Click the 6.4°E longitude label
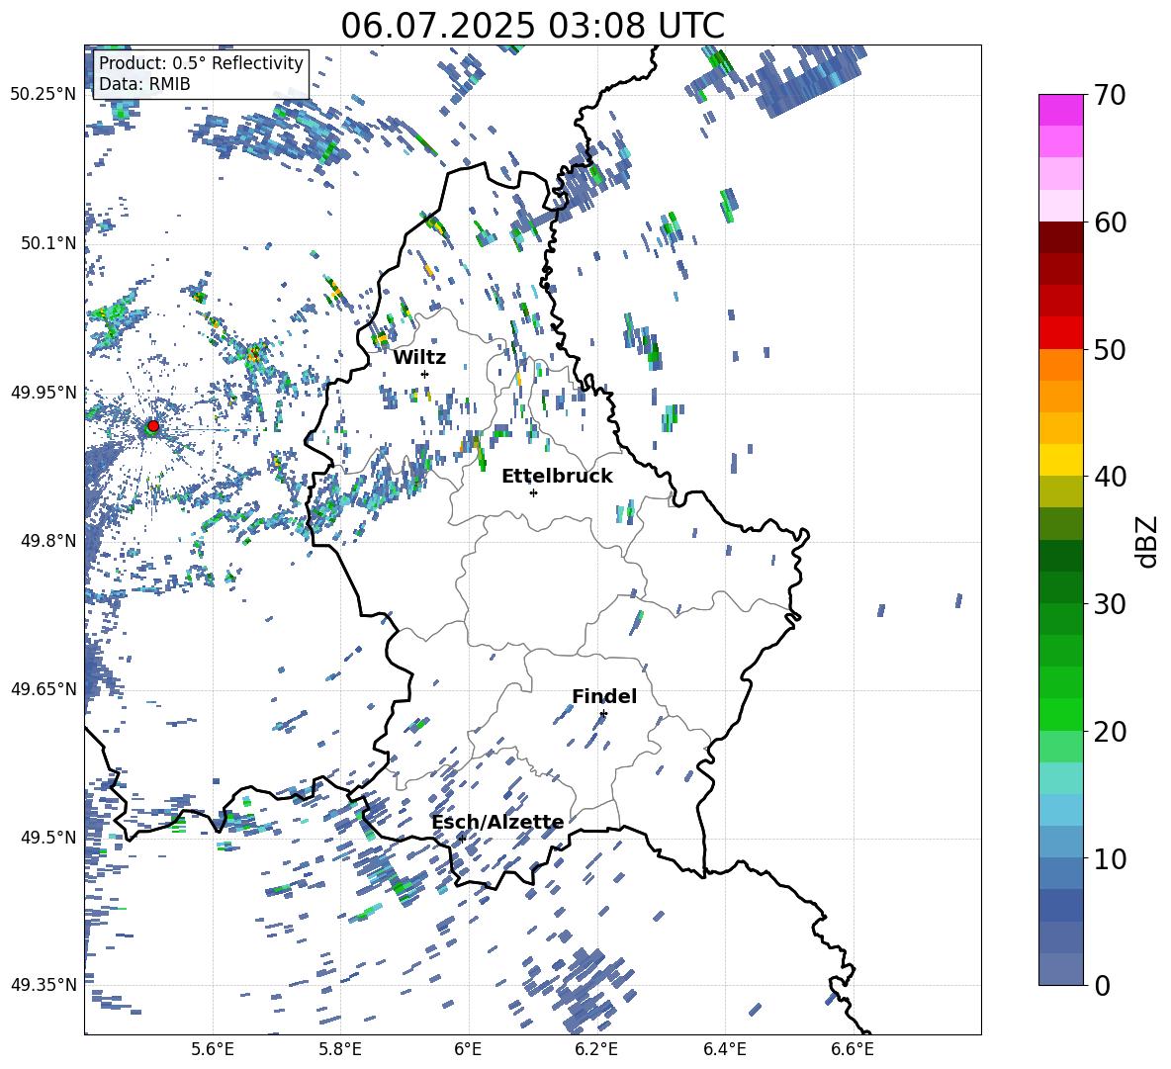 pos(724,1049)
